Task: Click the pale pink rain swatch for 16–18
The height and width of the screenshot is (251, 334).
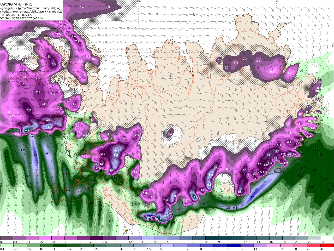Action: click(273, 246)
